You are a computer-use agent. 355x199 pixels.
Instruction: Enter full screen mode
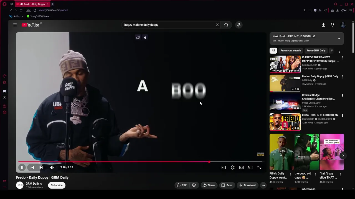point(259,167)
